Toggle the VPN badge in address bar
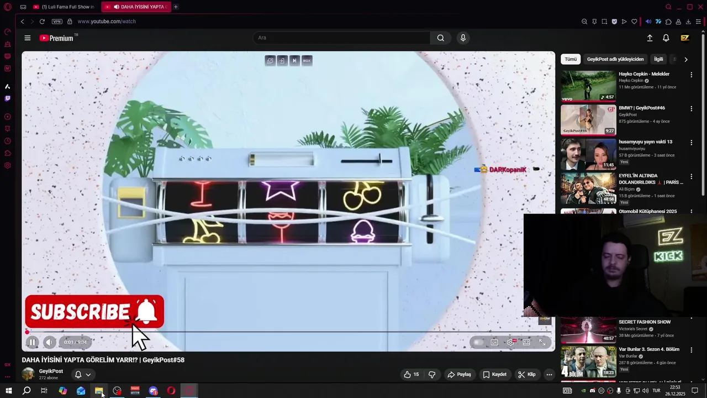This screenshot has width=707, height=398. pos(57,22)
